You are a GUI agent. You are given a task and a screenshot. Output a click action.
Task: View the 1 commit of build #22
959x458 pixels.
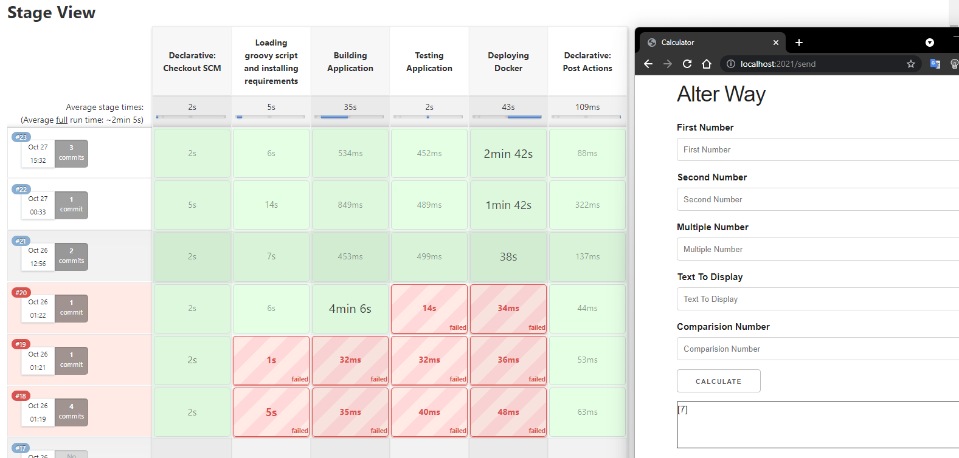pos(71,205)
